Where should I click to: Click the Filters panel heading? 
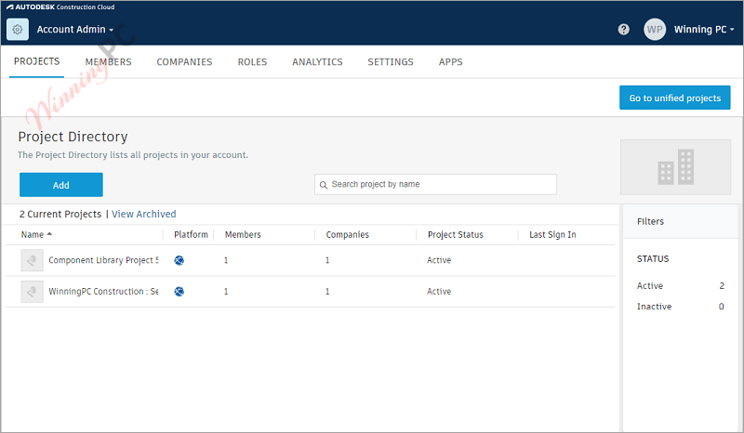650,221
